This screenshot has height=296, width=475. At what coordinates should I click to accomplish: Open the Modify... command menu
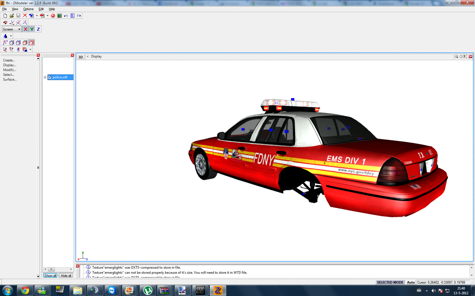click(x=9, y=70)
